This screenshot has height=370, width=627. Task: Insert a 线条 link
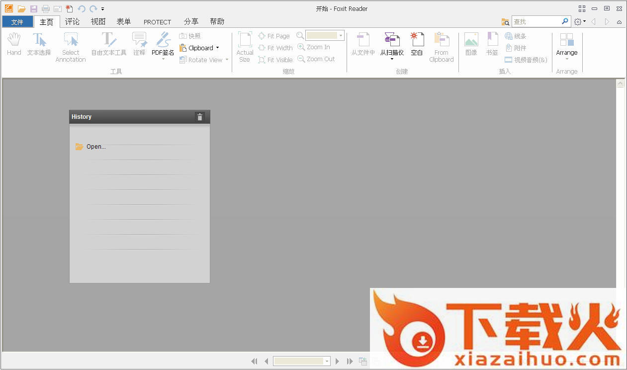tap(515, 36)
